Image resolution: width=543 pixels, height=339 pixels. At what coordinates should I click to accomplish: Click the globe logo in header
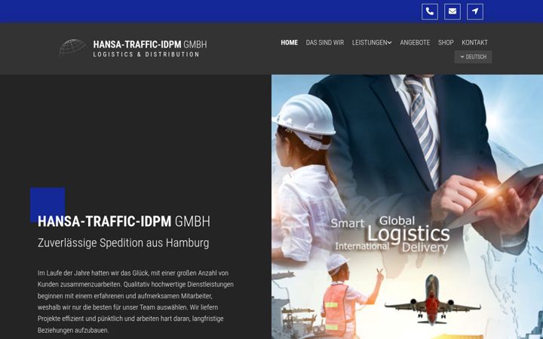pyautogui.click(x=72, y=47)
